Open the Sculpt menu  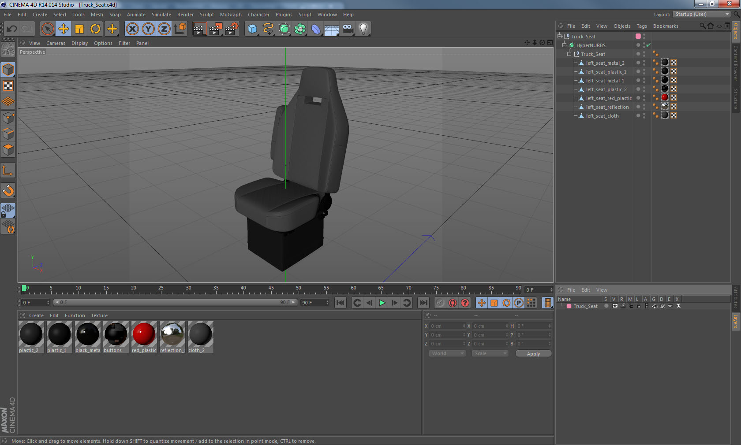click(x=206, y=15)
